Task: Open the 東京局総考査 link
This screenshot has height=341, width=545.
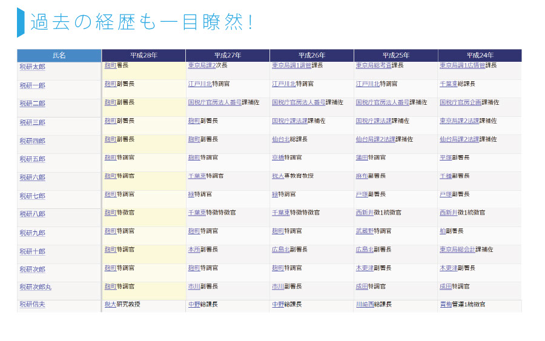Action: pyautogui.click(x=374, y=65)
